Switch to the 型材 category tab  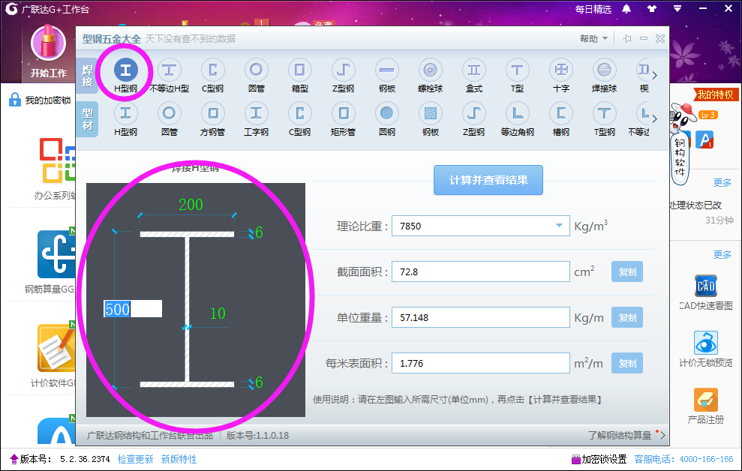point(87,119)
